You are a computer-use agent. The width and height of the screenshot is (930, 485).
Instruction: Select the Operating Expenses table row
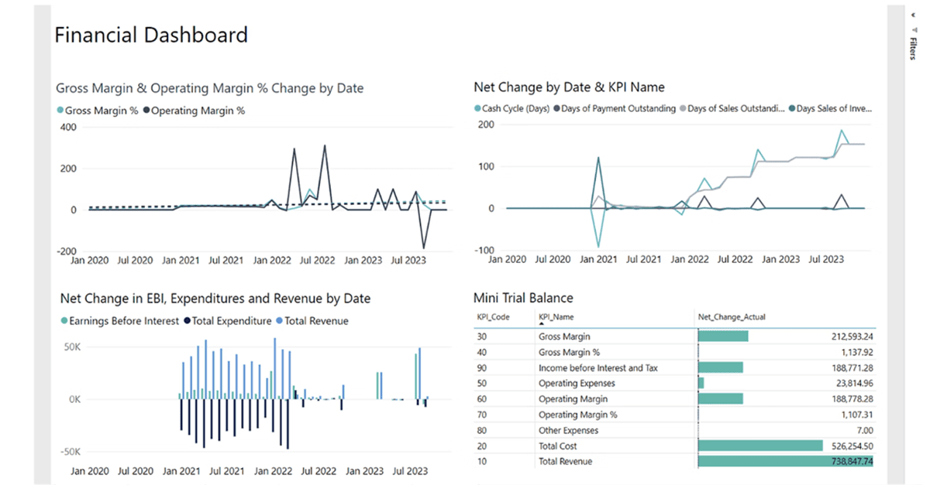(675, 383)
